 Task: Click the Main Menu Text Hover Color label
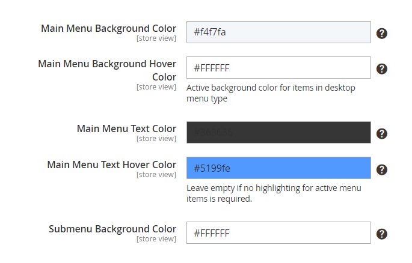click(112, 165)
